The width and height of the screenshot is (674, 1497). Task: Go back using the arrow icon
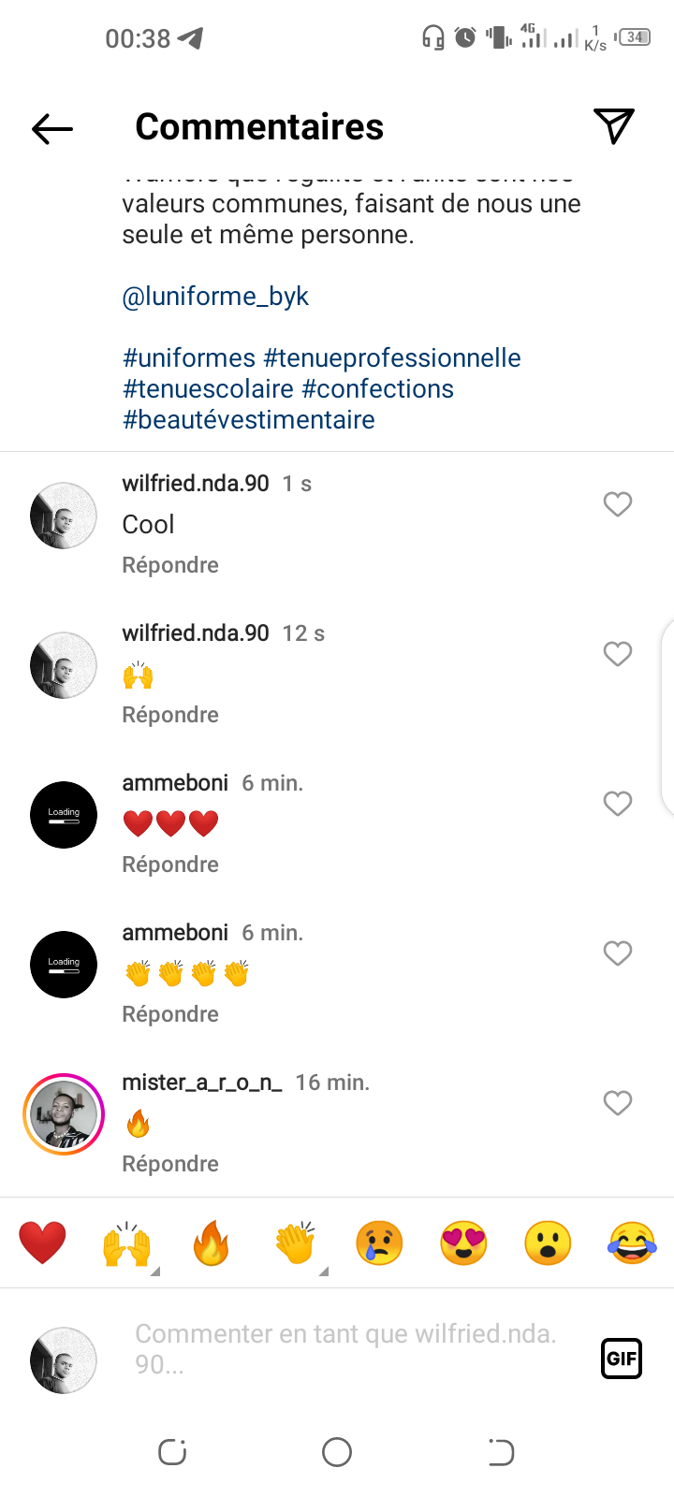tap(52, 128)
